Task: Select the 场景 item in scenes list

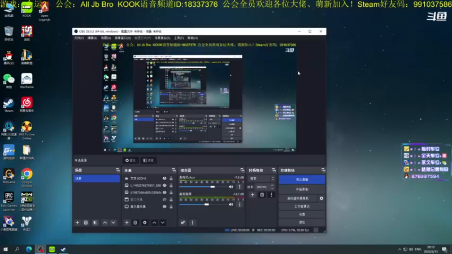Action: [x=96, y=178]
